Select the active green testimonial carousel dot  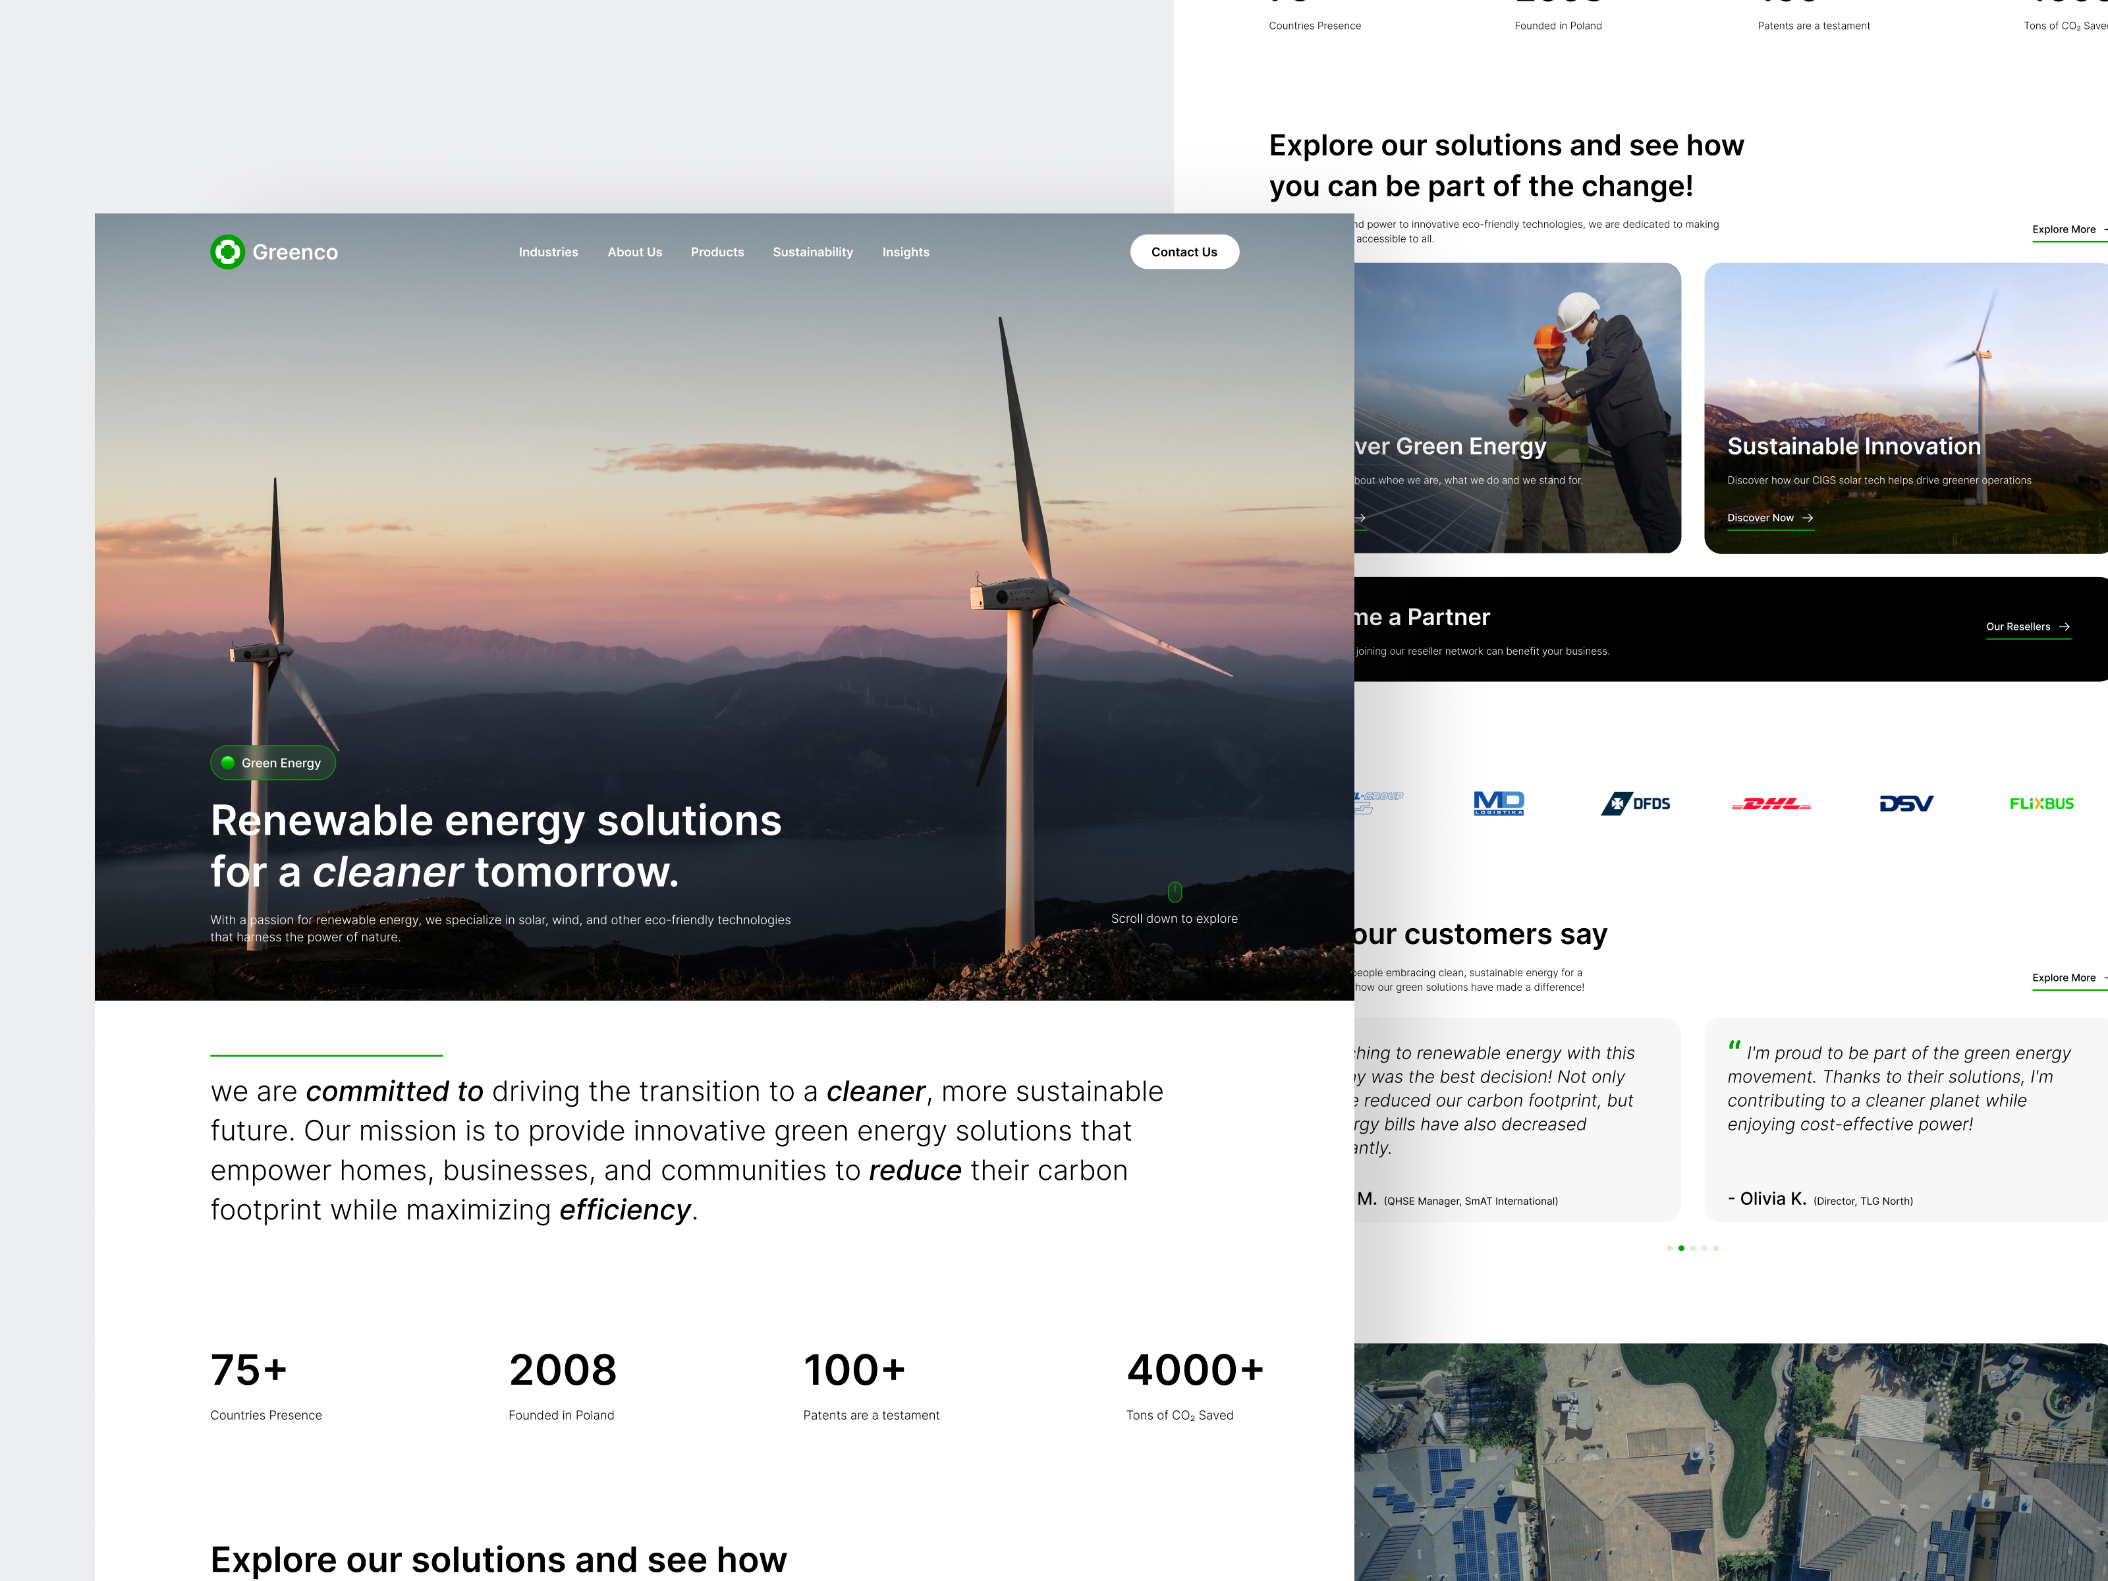pyautogui.click(x=1681, y=1248)
